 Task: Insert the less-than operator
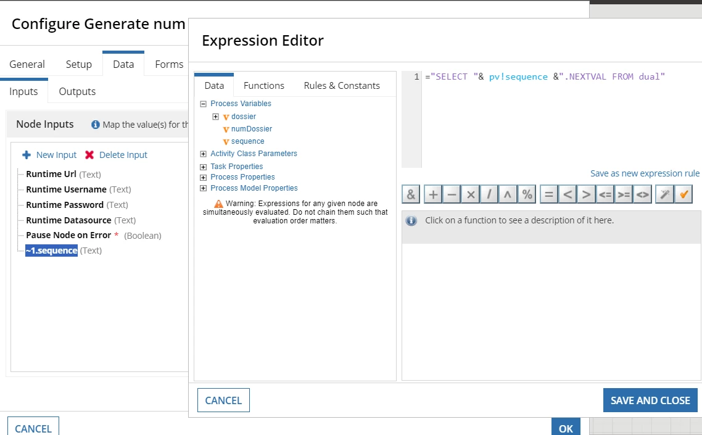[x=568, y=194]
